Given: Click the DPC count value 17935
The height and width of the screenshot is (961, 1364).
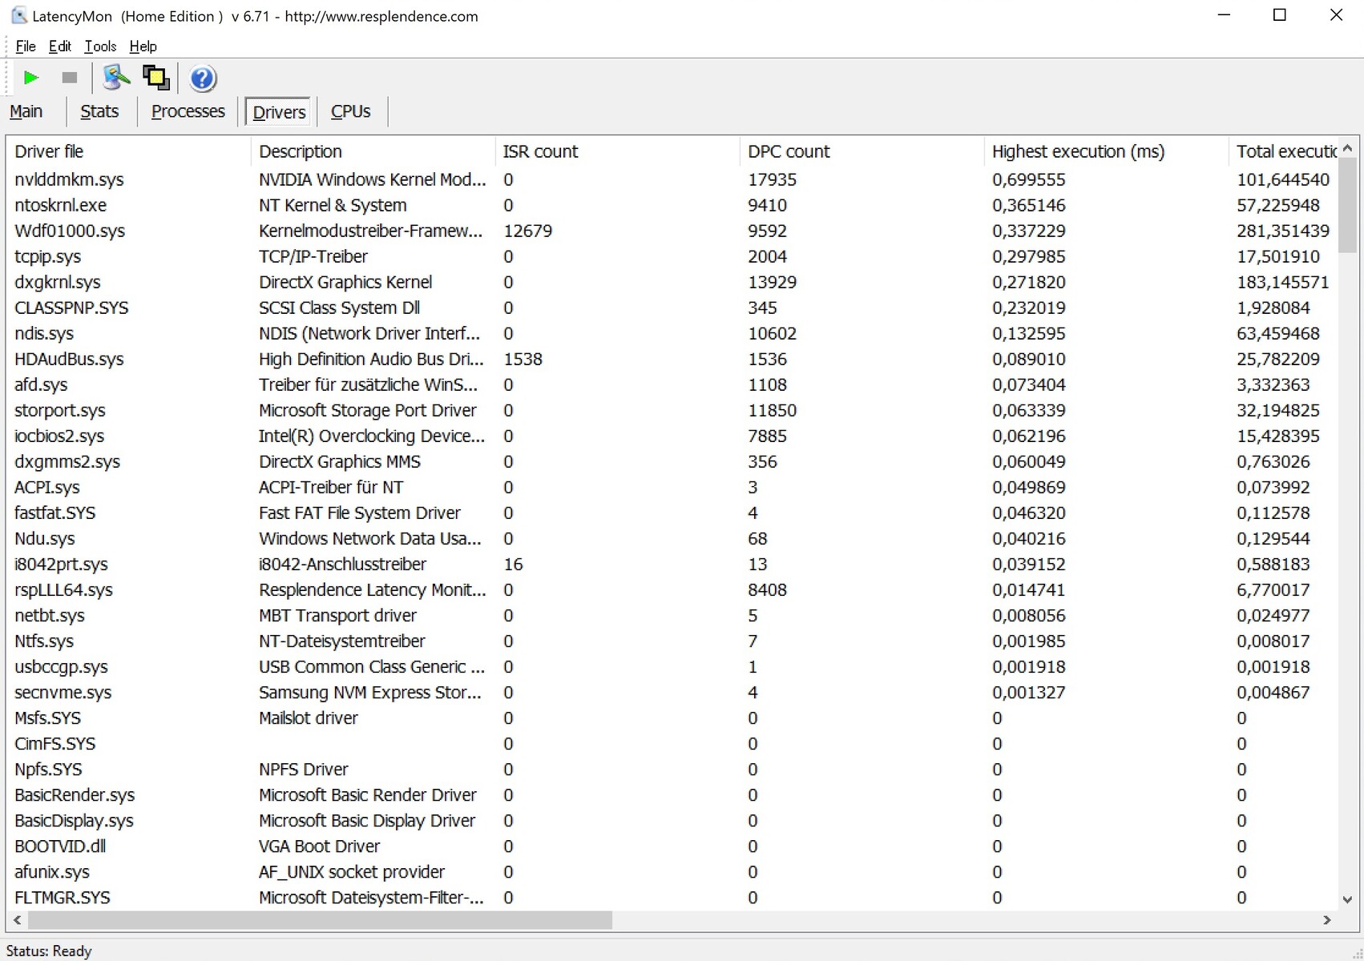Looking at the screenshot, I should coord(773,179).
